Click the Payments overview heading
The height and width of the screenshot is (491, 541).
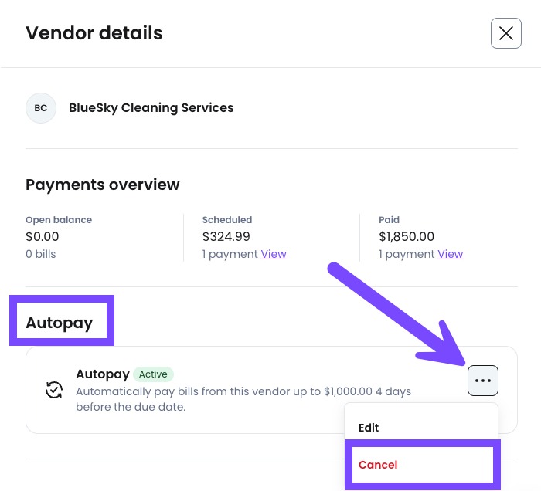point(103,185)
